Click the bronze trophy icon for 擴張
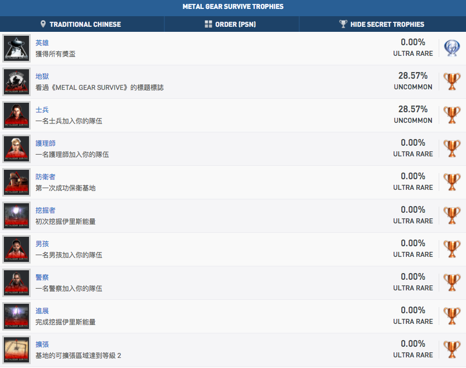This screenshot has height=368, width=466. (452, 350)
